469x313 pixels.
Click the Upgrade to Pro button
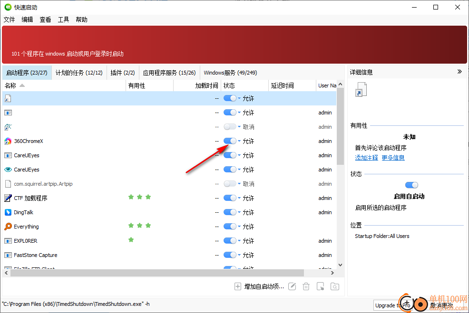click(x=393, y=305)
